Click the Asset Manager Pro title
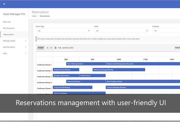The image size is (180, 122). coord(14,14)
